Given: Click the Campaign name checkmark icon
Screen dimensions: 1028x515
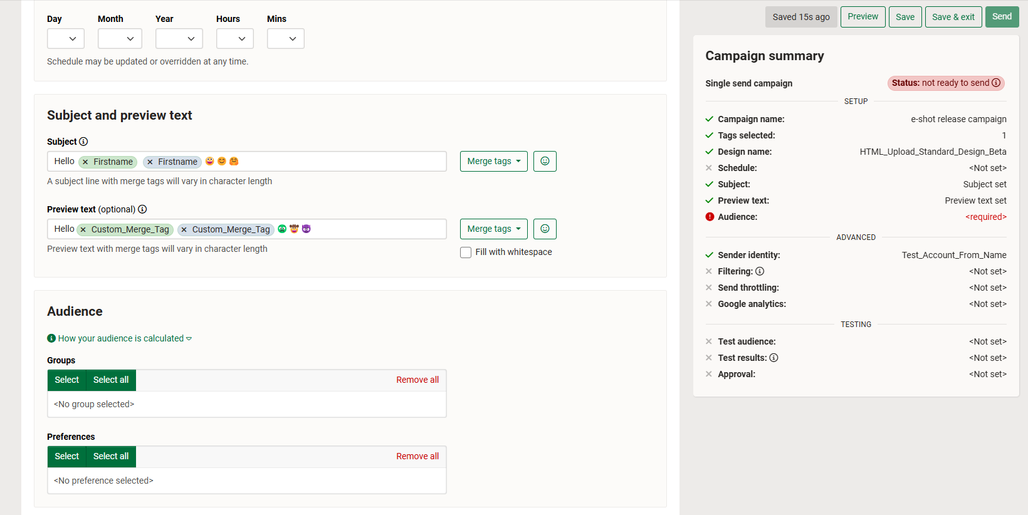Looking at the screenshot, I should (x=710, y=119).
